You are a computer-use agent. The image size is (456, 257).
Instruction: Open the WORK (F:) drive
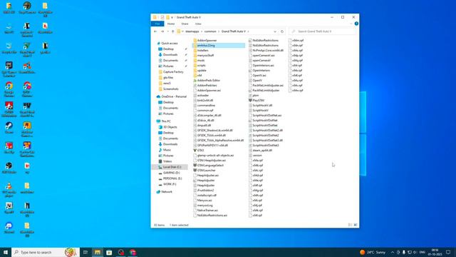170,184
